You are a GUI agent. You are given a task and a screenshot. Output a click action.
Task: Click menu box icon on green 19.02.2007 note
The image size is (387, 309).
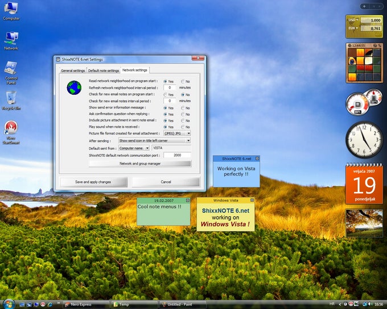coord(188,201)
